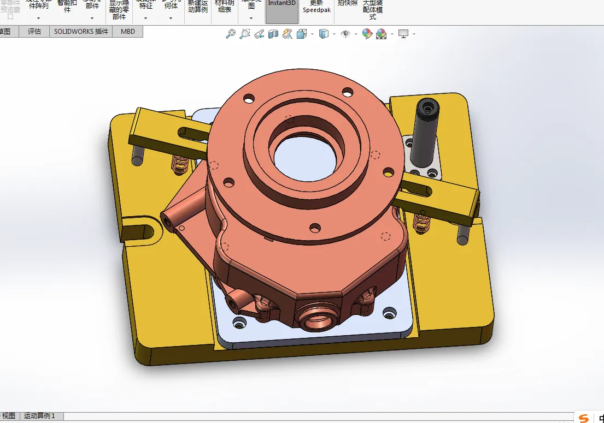Expand the View Settings dropdown arrow
This screenshot has height=423, width=604.
tap(414, 34)
